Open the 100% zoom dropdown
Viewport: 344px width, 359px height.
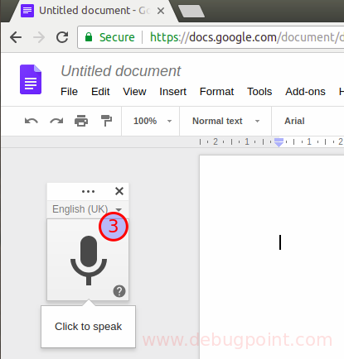point(153,121)
